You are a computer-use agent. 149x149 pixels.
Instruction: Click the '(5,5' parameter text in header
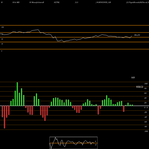[x=77, y=2]
